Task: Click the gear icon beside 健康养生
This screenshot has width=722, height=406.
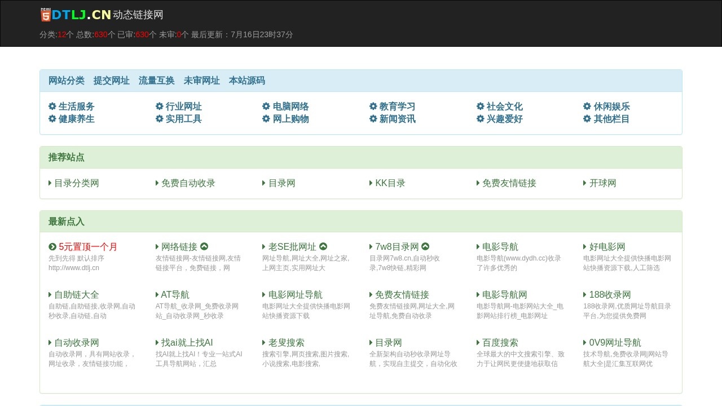Action: tap(52, 118)
